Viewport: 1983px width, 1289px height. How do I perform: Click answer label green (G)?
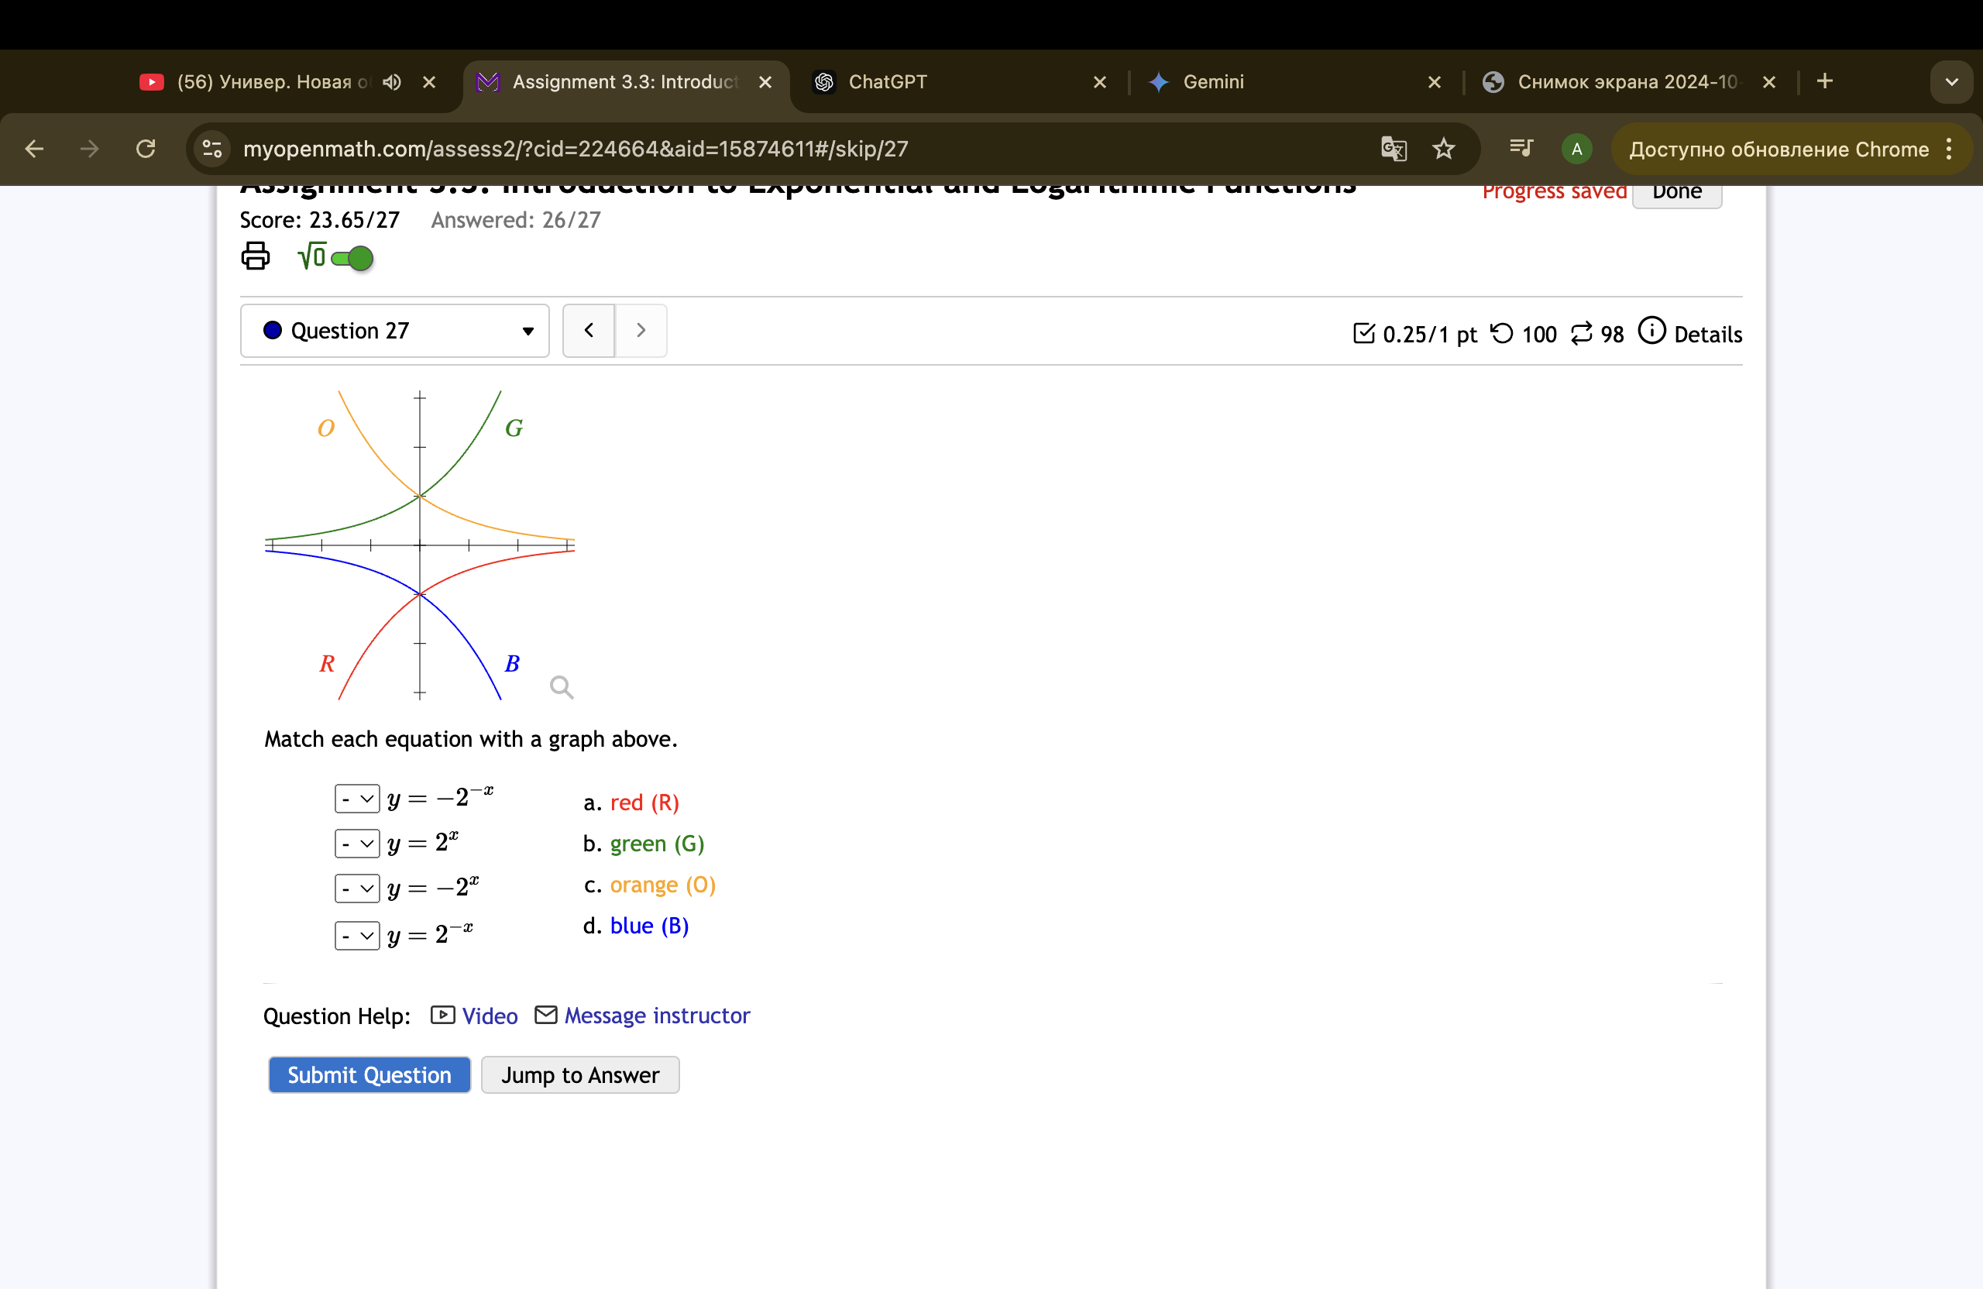(658, 844)
